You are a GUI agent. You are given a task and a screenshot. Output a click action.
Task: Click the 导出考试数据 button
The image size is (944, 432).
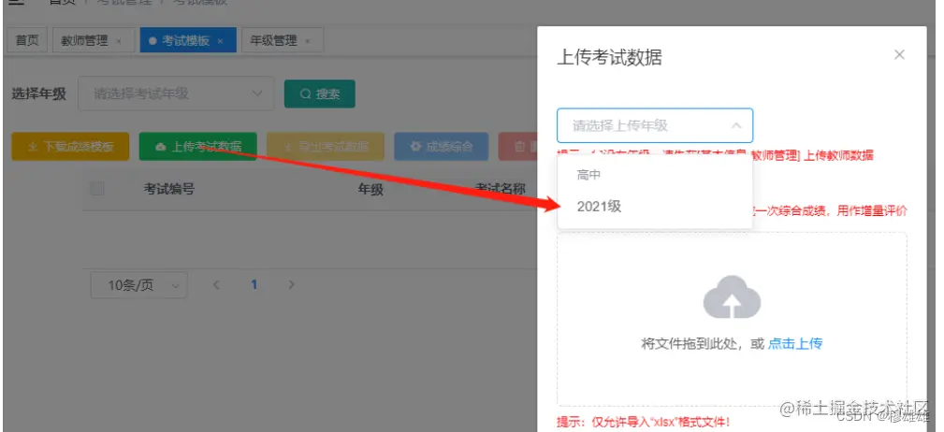(x=326, y=146)
